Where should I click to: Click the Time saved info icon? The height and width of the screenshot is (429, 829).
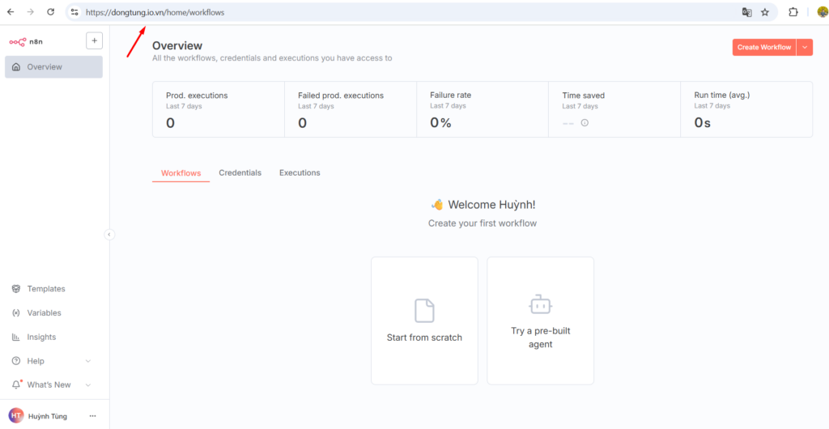[585, 123]
